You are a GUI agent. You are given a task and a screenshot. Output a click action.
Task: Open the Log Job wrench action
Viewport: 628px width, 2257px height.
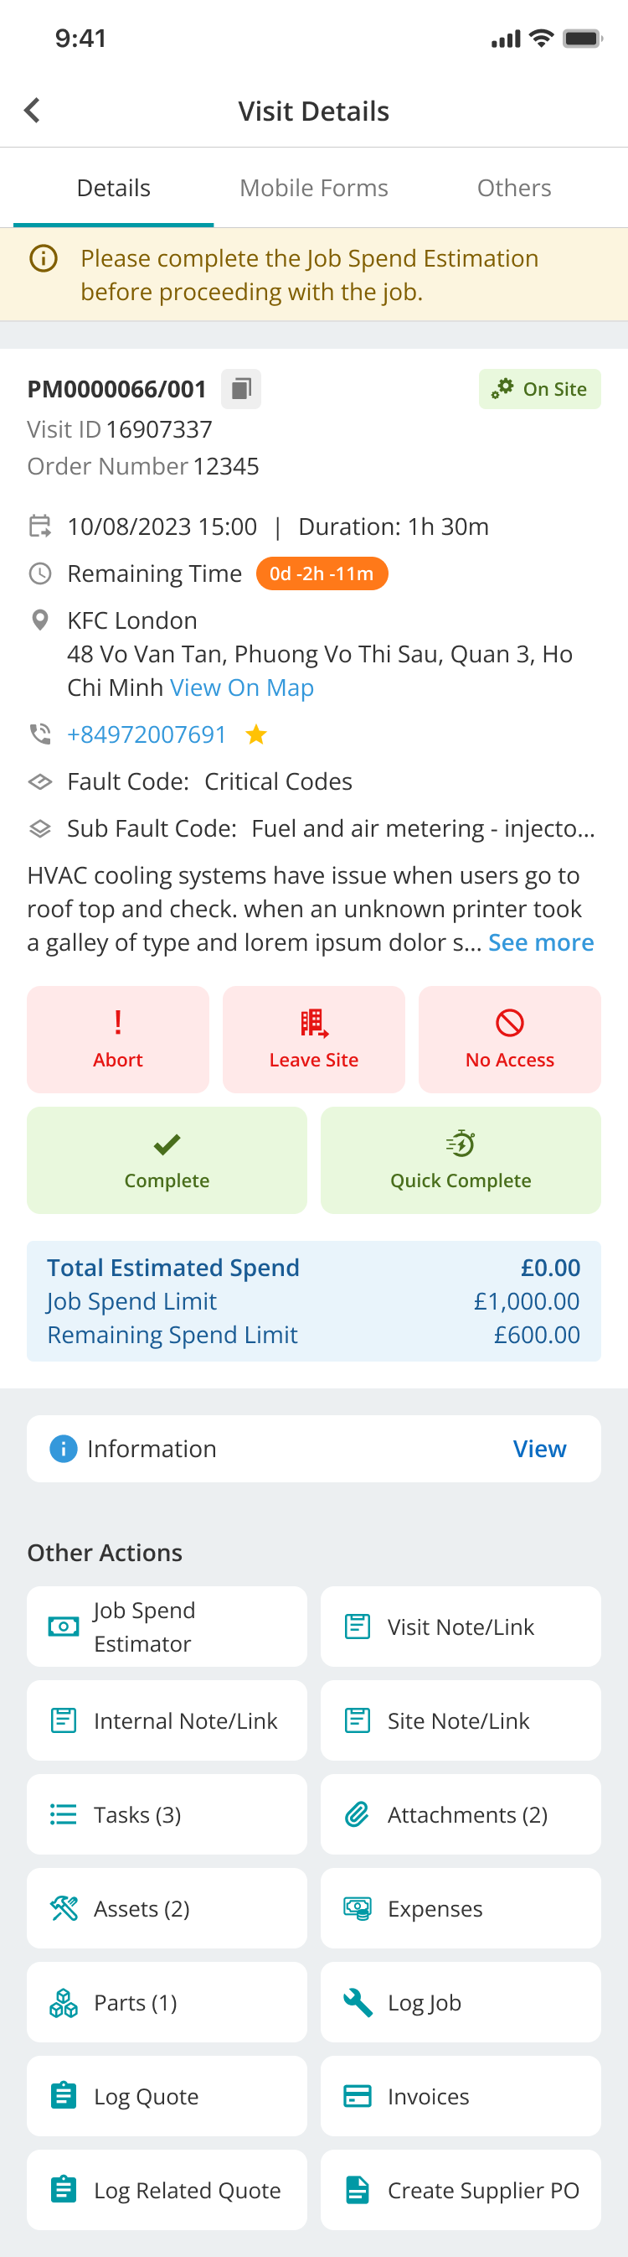(x=461, y=2002)
